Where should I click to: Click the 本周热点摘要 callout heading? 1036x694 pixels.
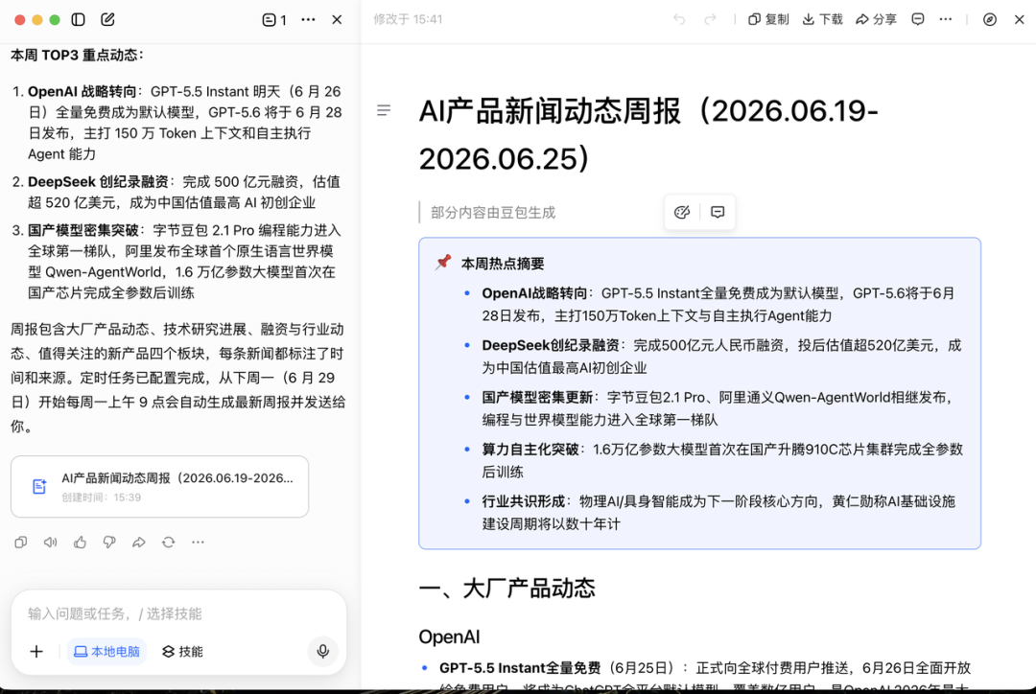pos(502,264)
